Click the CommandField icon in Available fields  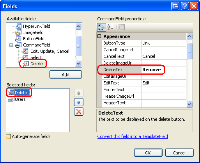18,45
